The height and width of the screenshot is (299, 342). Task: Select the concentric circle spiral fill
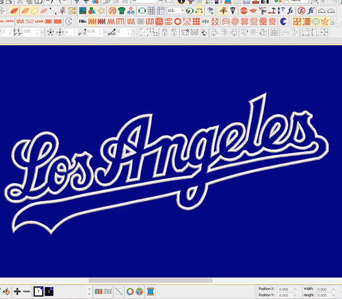[x=235, y=22]
